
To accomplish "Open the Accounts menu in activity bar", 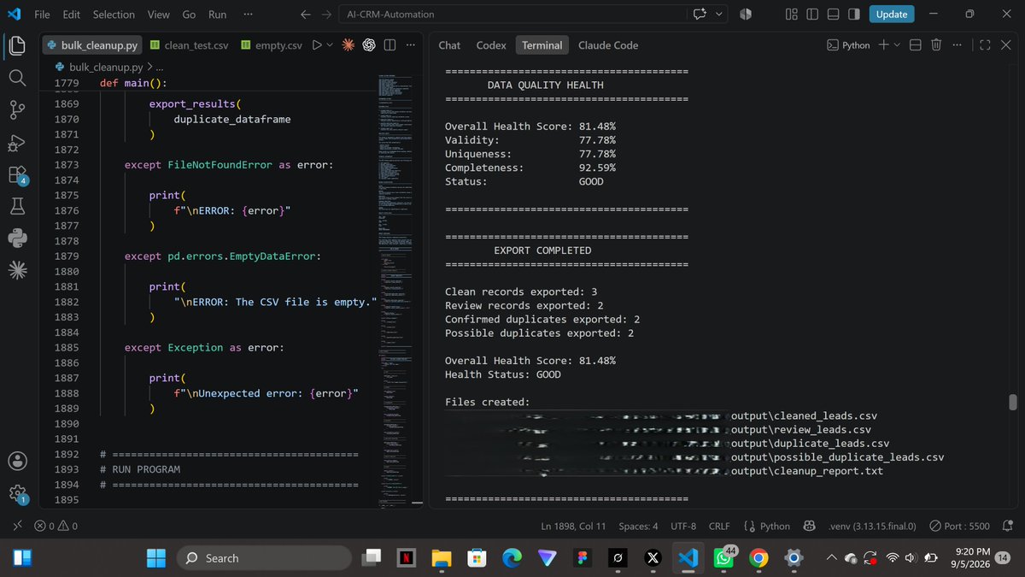I will tap(18, 460).
